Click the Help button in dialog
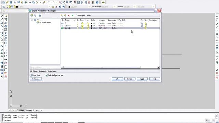 [x=154, y=79]
